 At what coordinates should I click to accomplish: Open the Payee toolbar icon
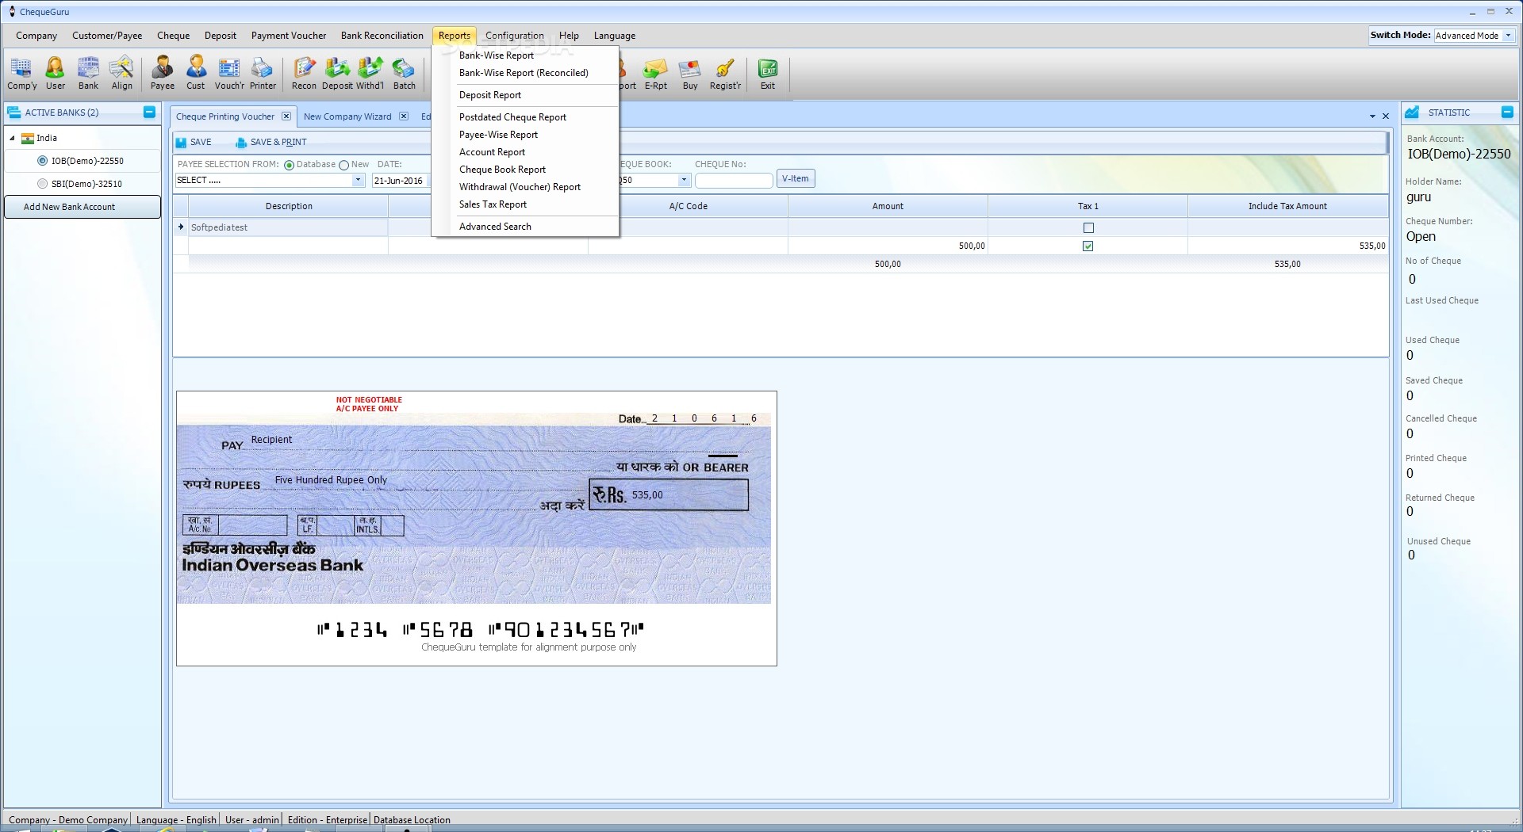tap(163, 73)
